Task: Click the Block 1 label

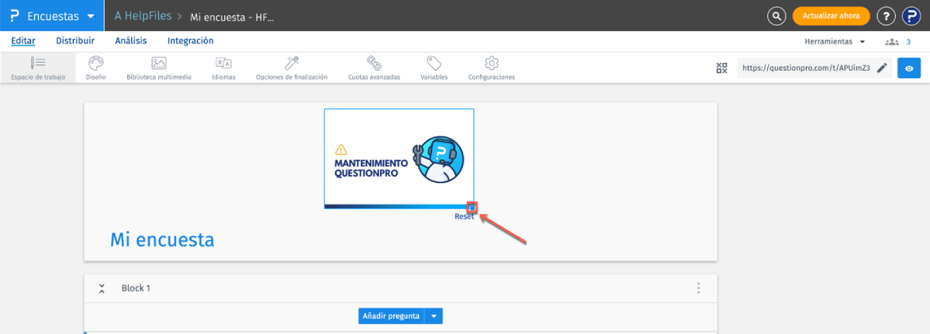Action: click(136, 288)
